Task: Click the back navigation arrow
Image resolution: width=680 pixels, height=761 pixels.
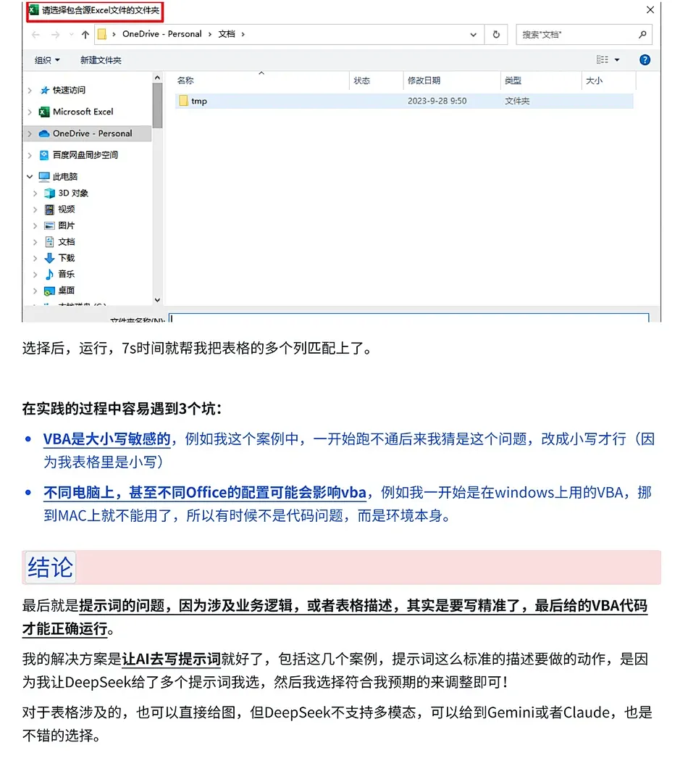Action: 35,35
